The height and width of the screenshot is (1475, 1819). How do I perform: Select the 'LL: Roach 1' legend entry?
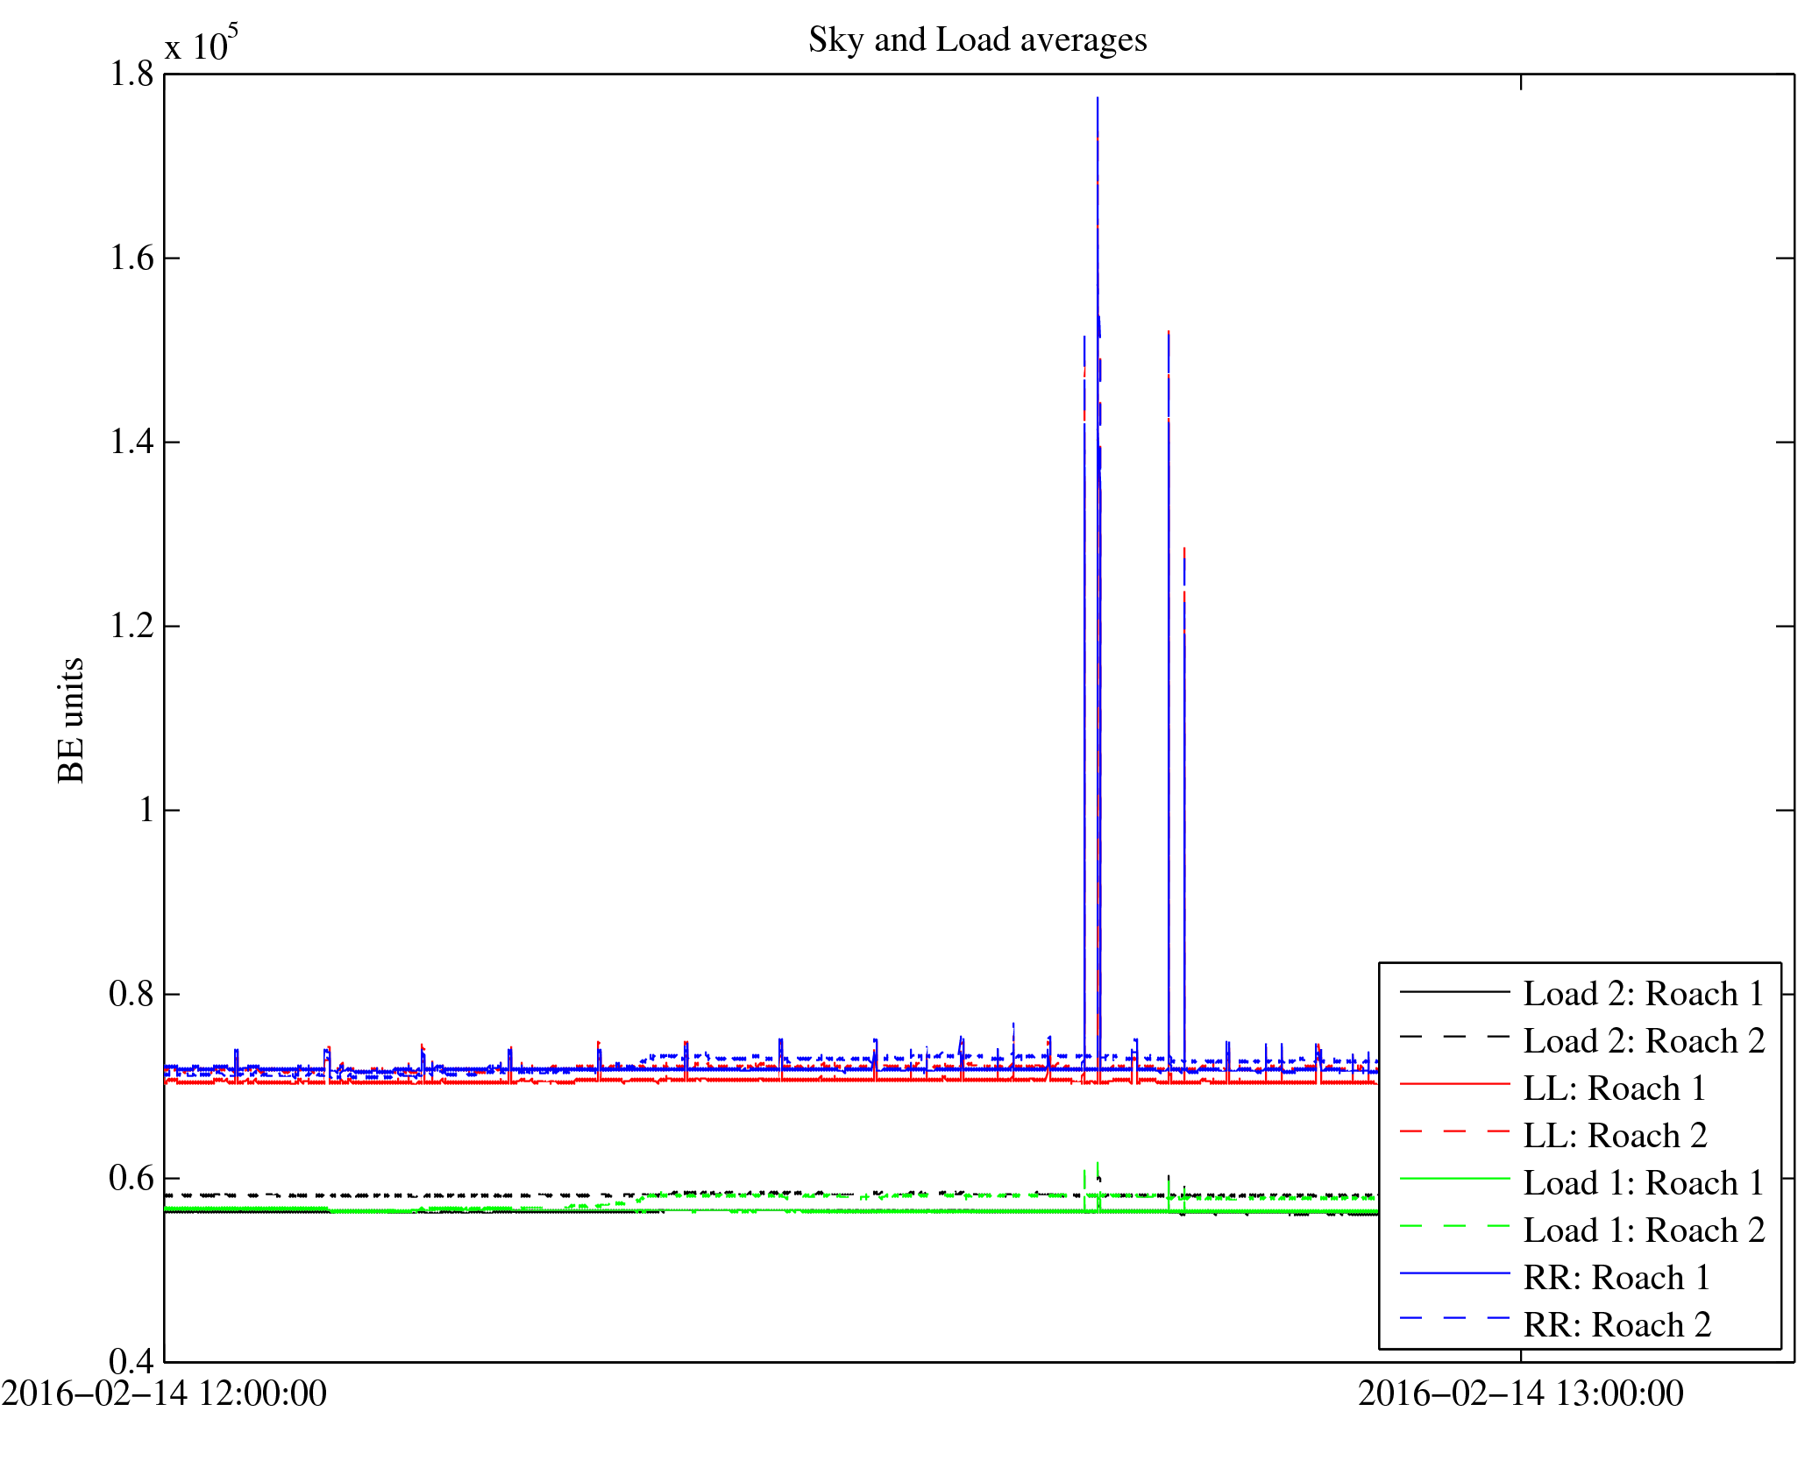[1614, 1089]
